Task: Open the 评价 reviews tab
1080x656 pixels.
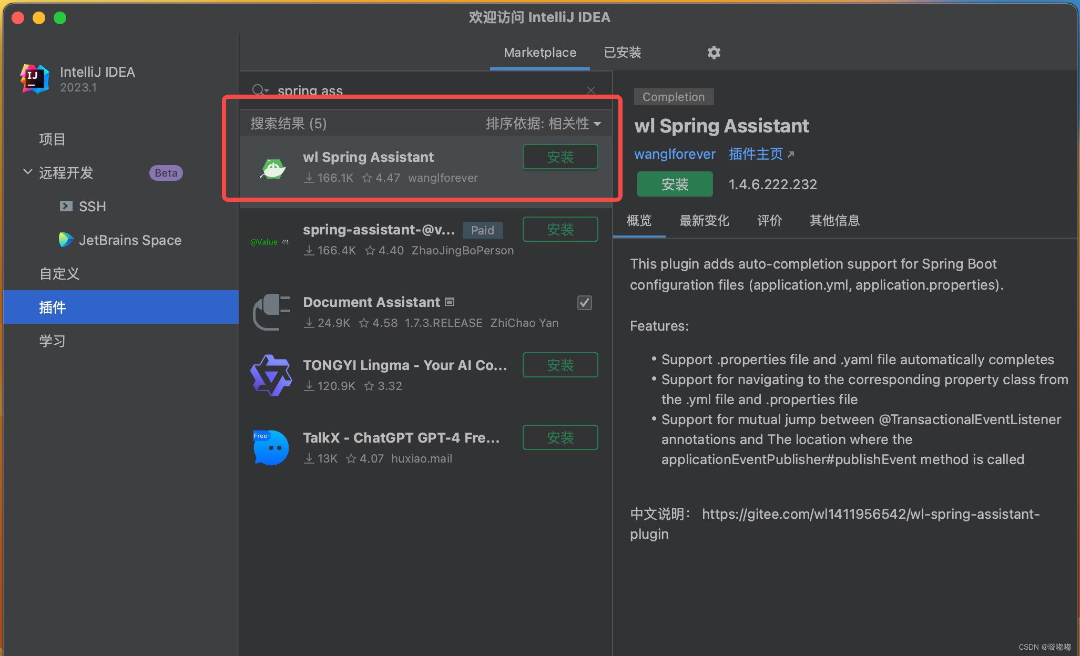Action: click(769, 221)
